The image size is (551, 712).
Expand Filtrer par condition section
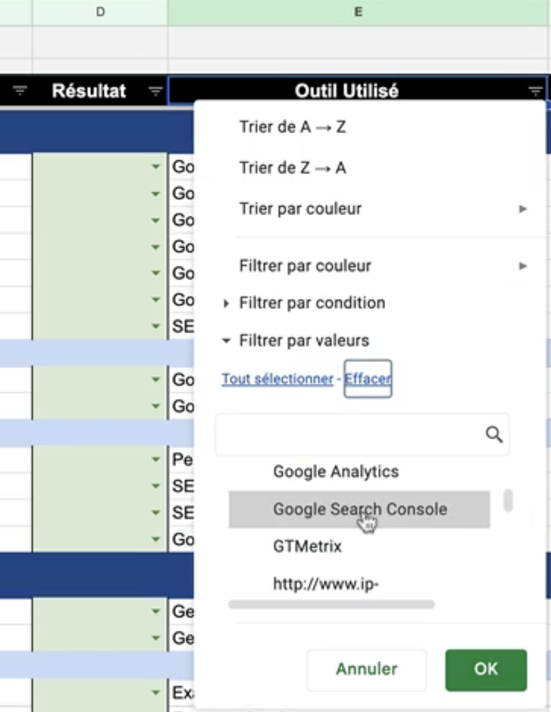(312, 303)
